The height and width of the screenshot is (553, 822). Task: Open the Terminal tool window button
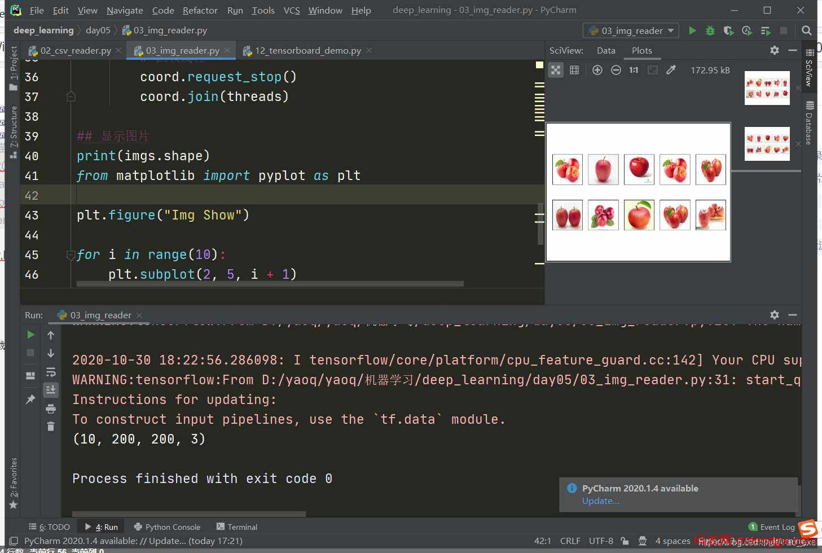(x=237, y=526)
